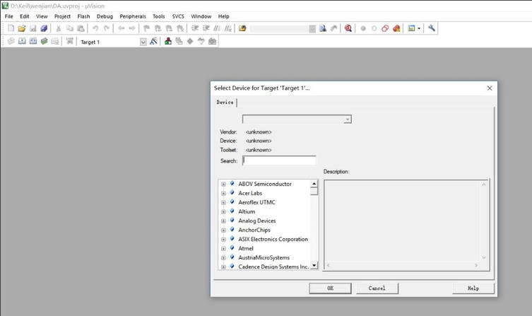Open the device database dropdown combo box
Viewport: 532px width, 316px height.
(297, 119)
